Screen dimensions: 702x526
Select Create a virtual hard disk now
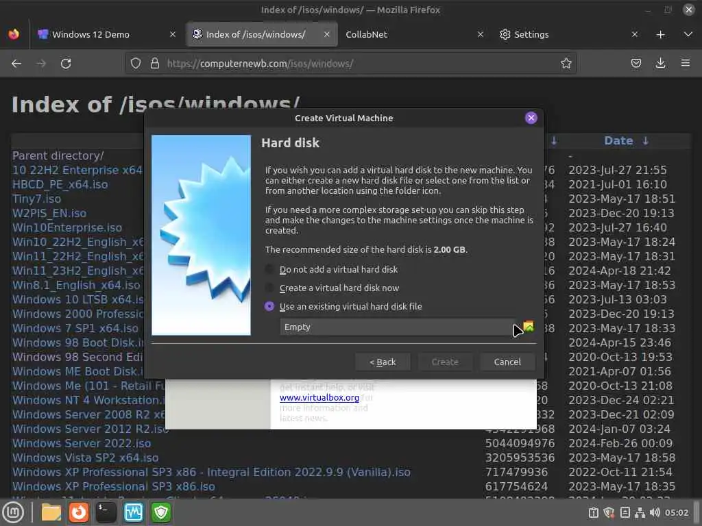coord(332,288)
